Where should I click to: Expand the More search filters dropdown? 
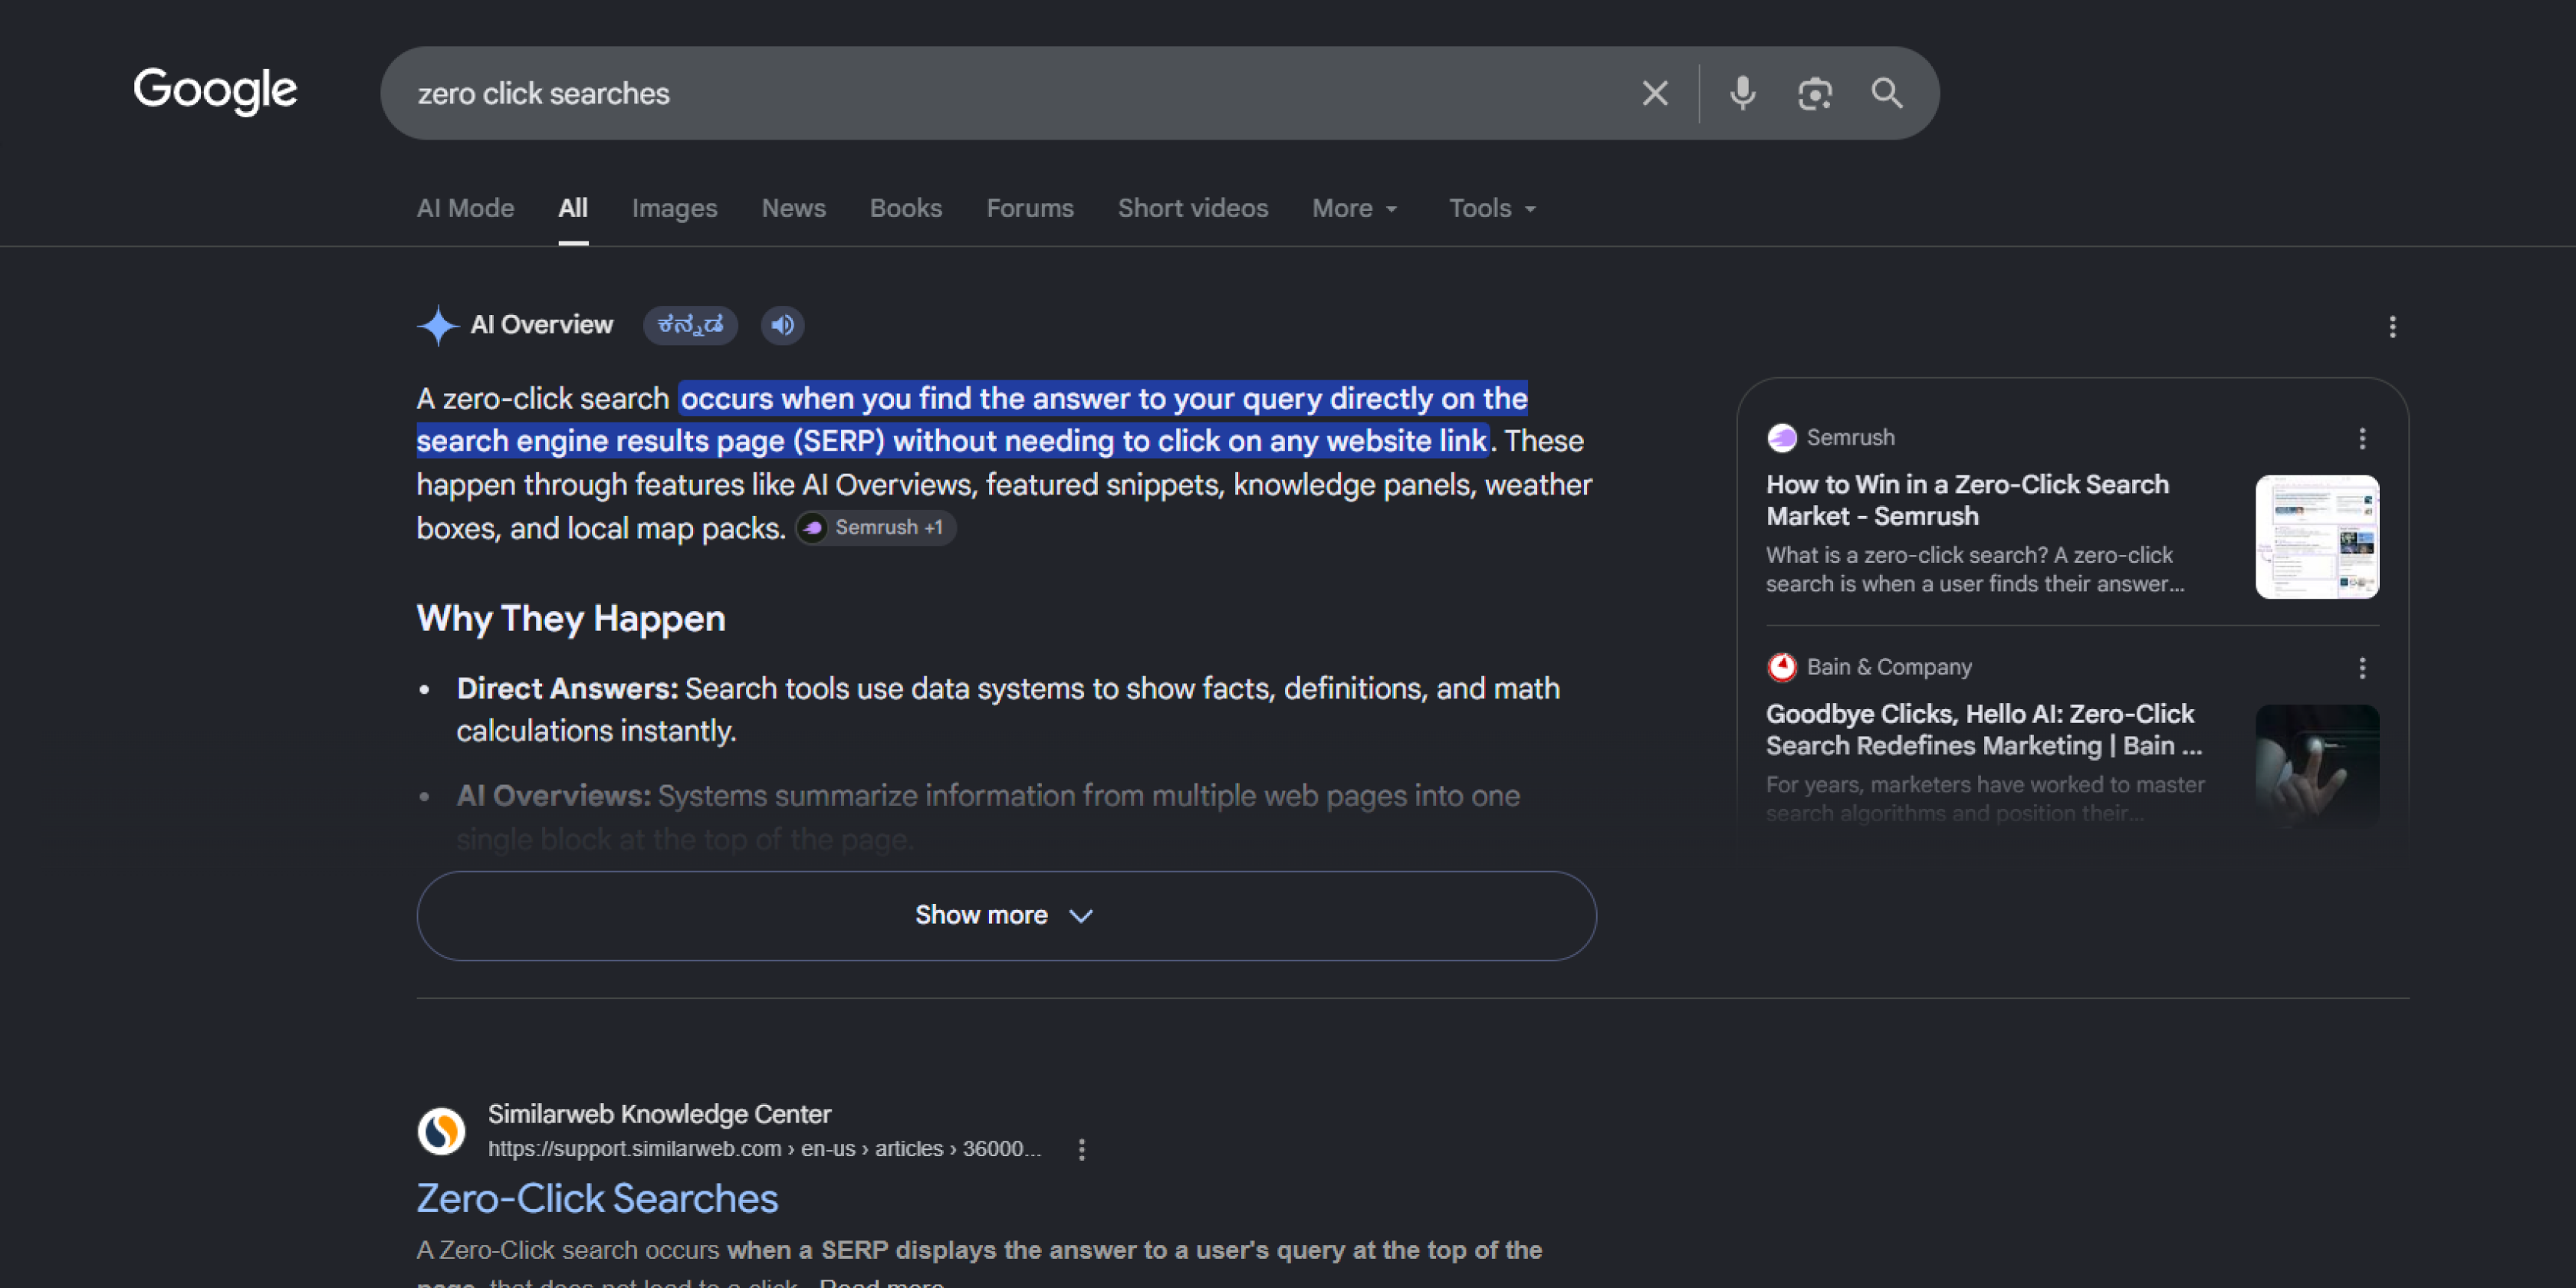coord(1355,208)
